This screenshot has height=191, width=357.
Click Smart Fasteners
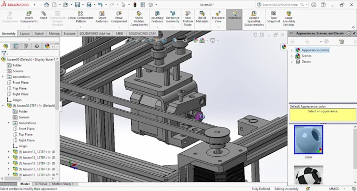102,17
